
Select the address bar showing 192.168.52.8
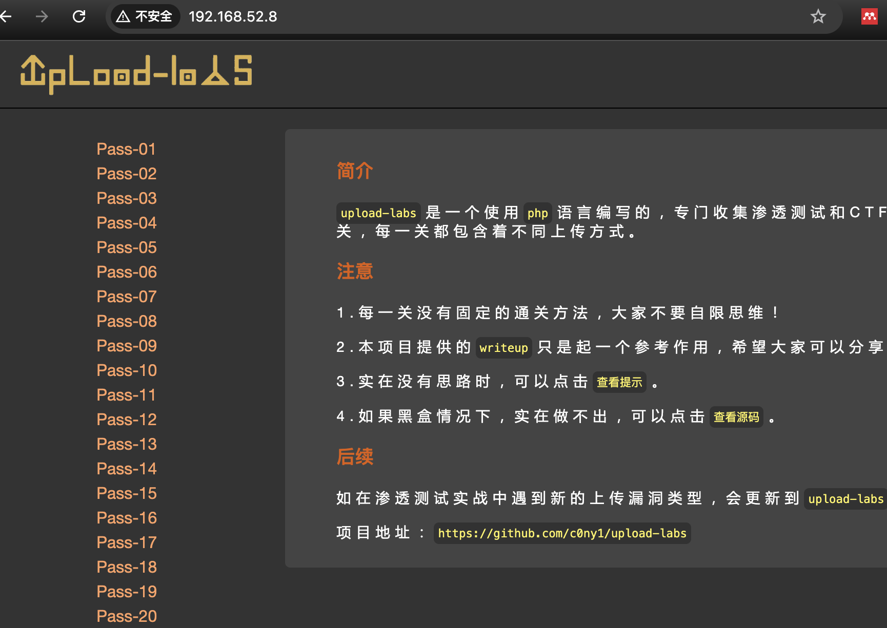click(233, 16)
